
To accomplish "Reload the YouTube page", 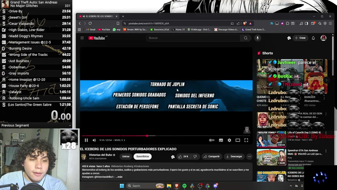I will tap(90, 23).
